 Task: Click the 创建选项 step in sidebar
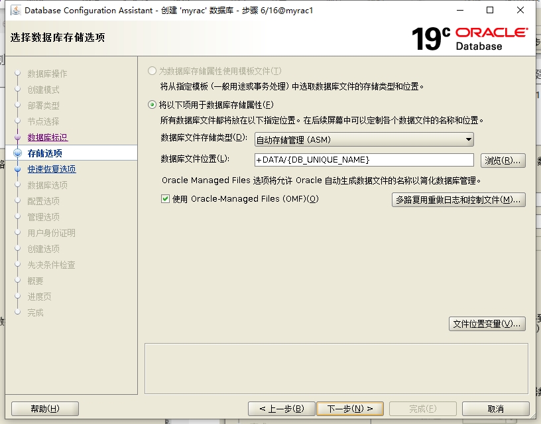(44, 249)
